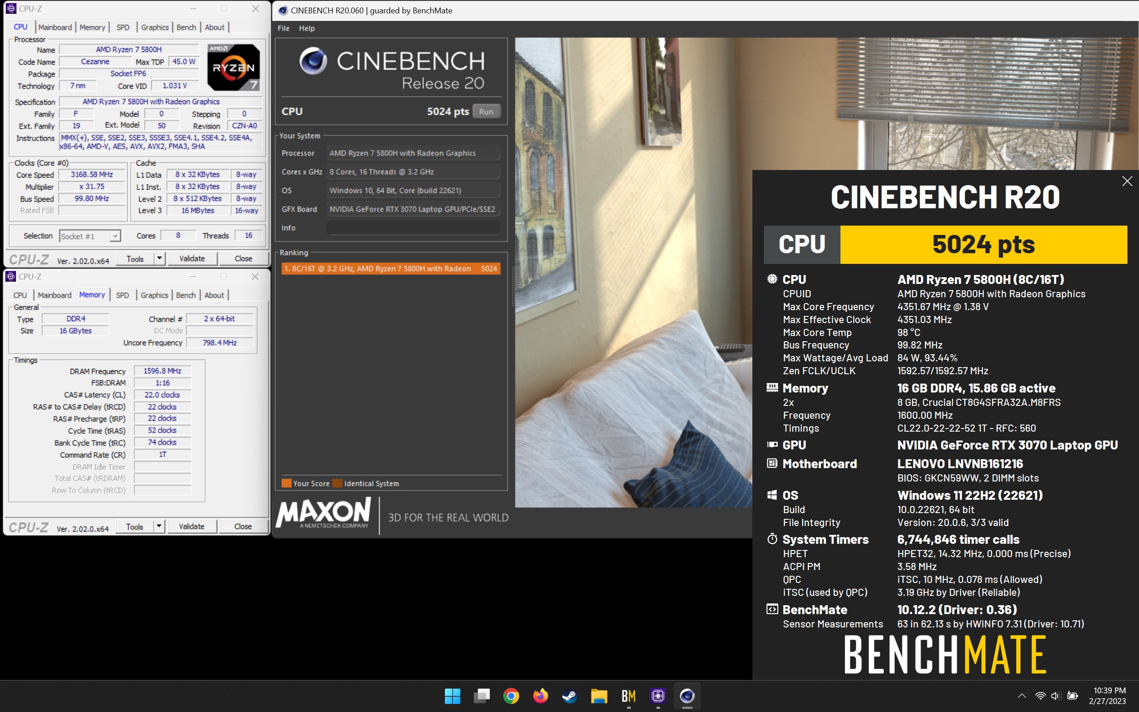This screenshot has width=1139, height=712.
Task: Close the BenchMate result overlay
Action: coord(1127,181)
